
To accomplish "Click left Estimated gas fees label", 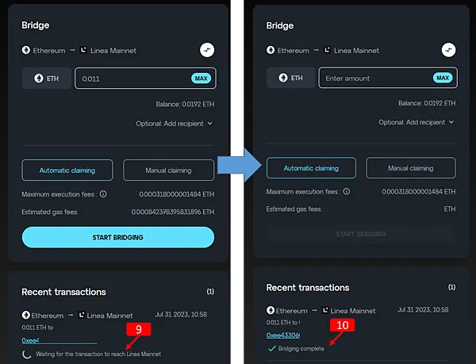I will [x=50, y=212].
